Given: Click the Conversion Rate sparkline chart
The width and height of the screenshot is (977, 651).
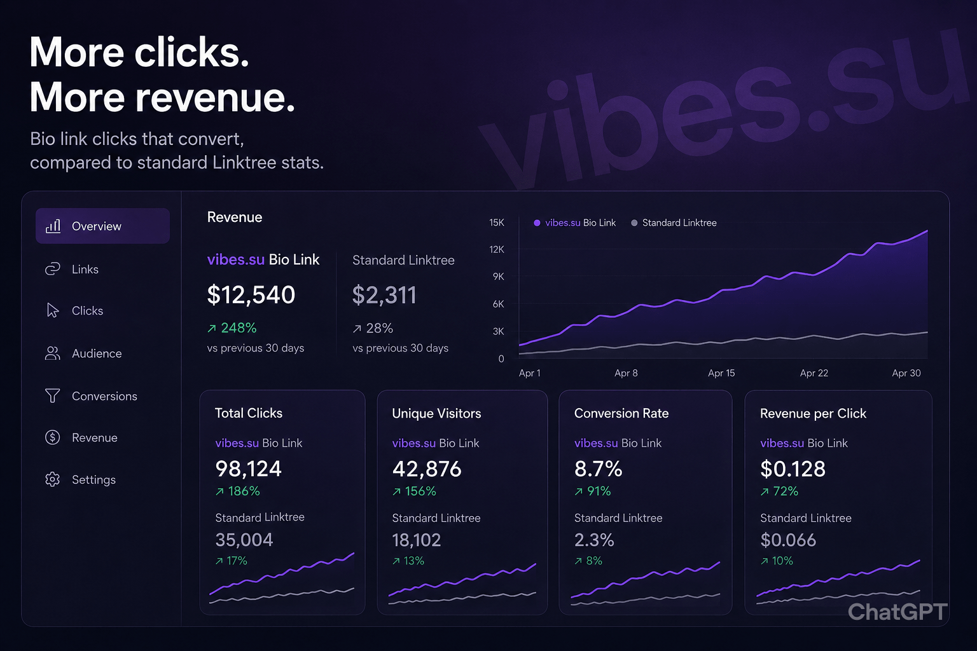Looking at the screenshot, I should 646,584.
